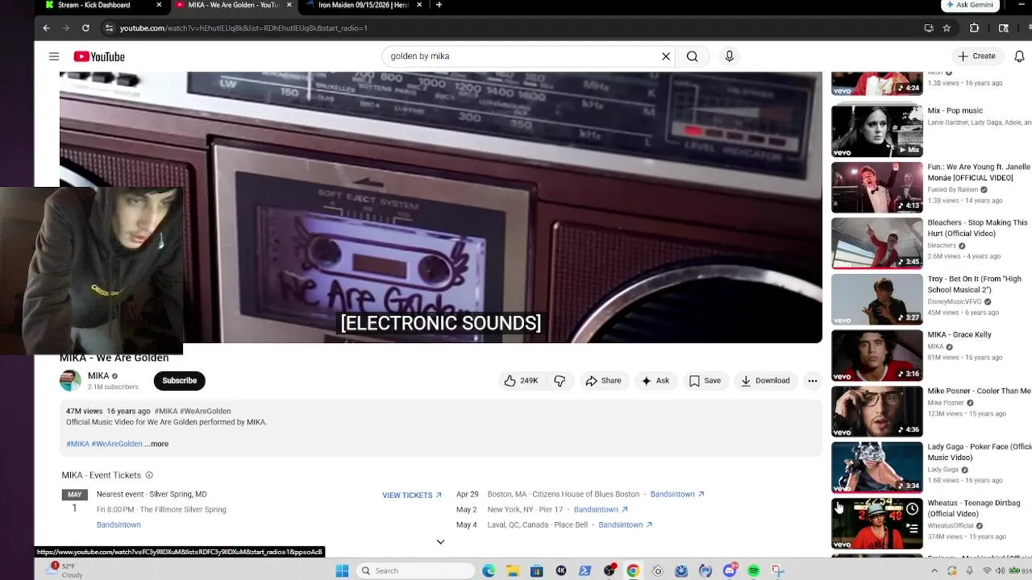Open weather widget 52°F Cloudy
This screenshot has width=1032, height=580.
[66, 570]
